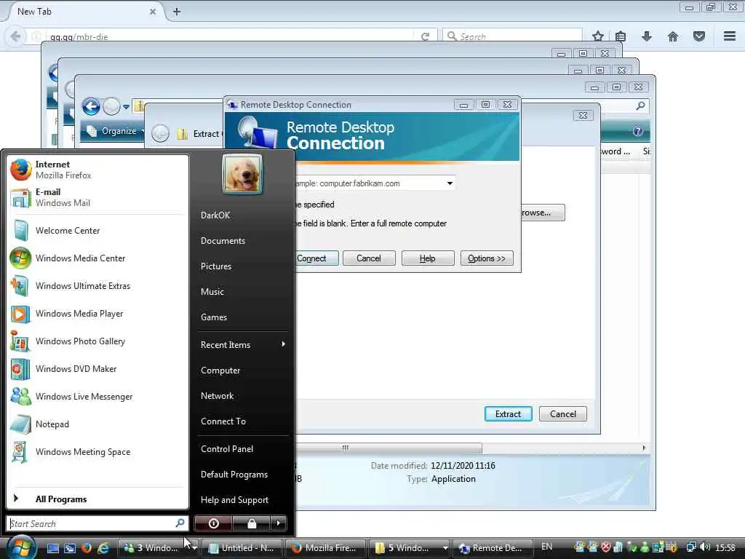Open Music from Start menu
Screen dimensions: 745x559
click(x=212, y=292)
